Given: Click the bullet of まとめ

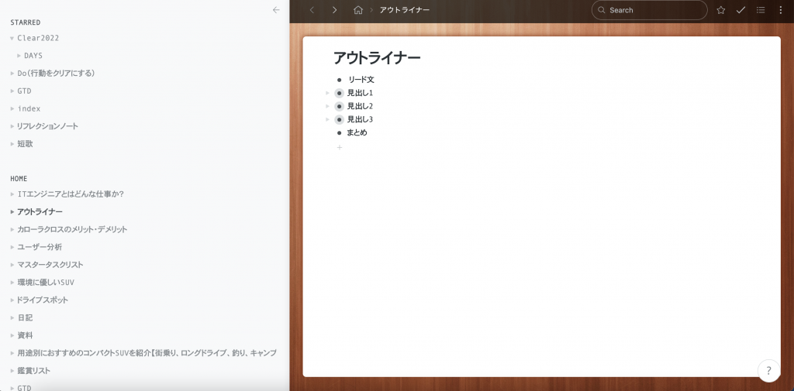Looking at the screenshot, I should [x=340, y=133].
